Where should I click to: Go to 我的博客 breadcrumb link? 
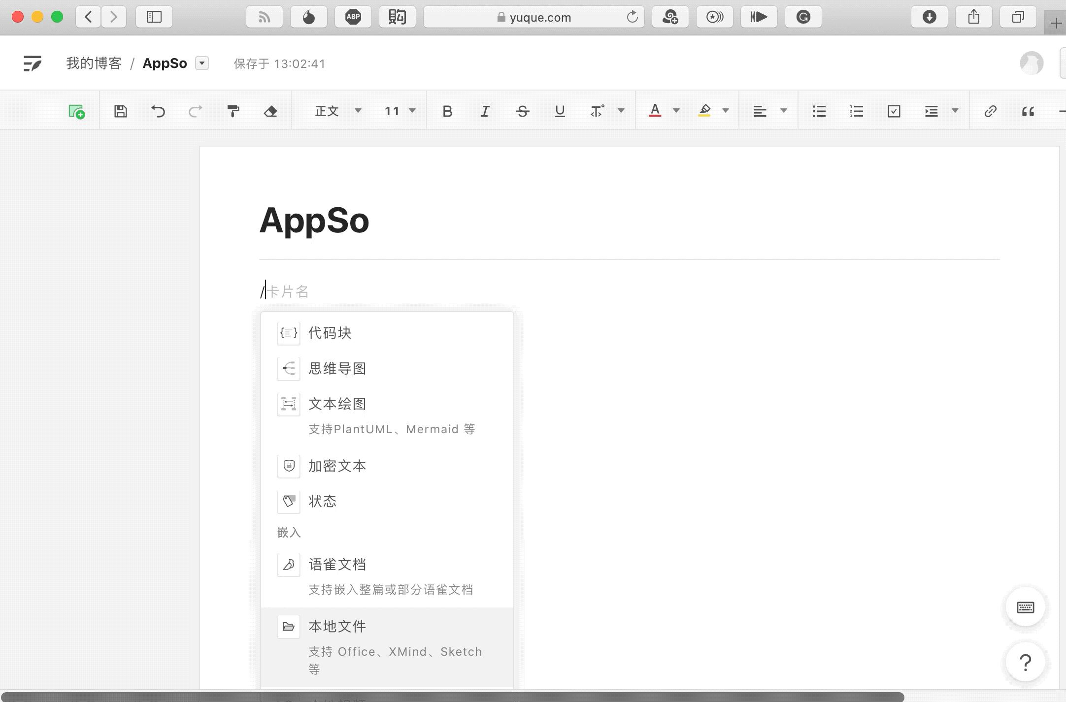point(94,64)
